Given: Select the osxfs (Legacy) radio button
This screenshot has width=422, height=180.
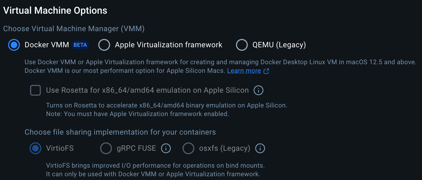Looking at the screenshot, I should pyautogui.click(x=188, y=148).
